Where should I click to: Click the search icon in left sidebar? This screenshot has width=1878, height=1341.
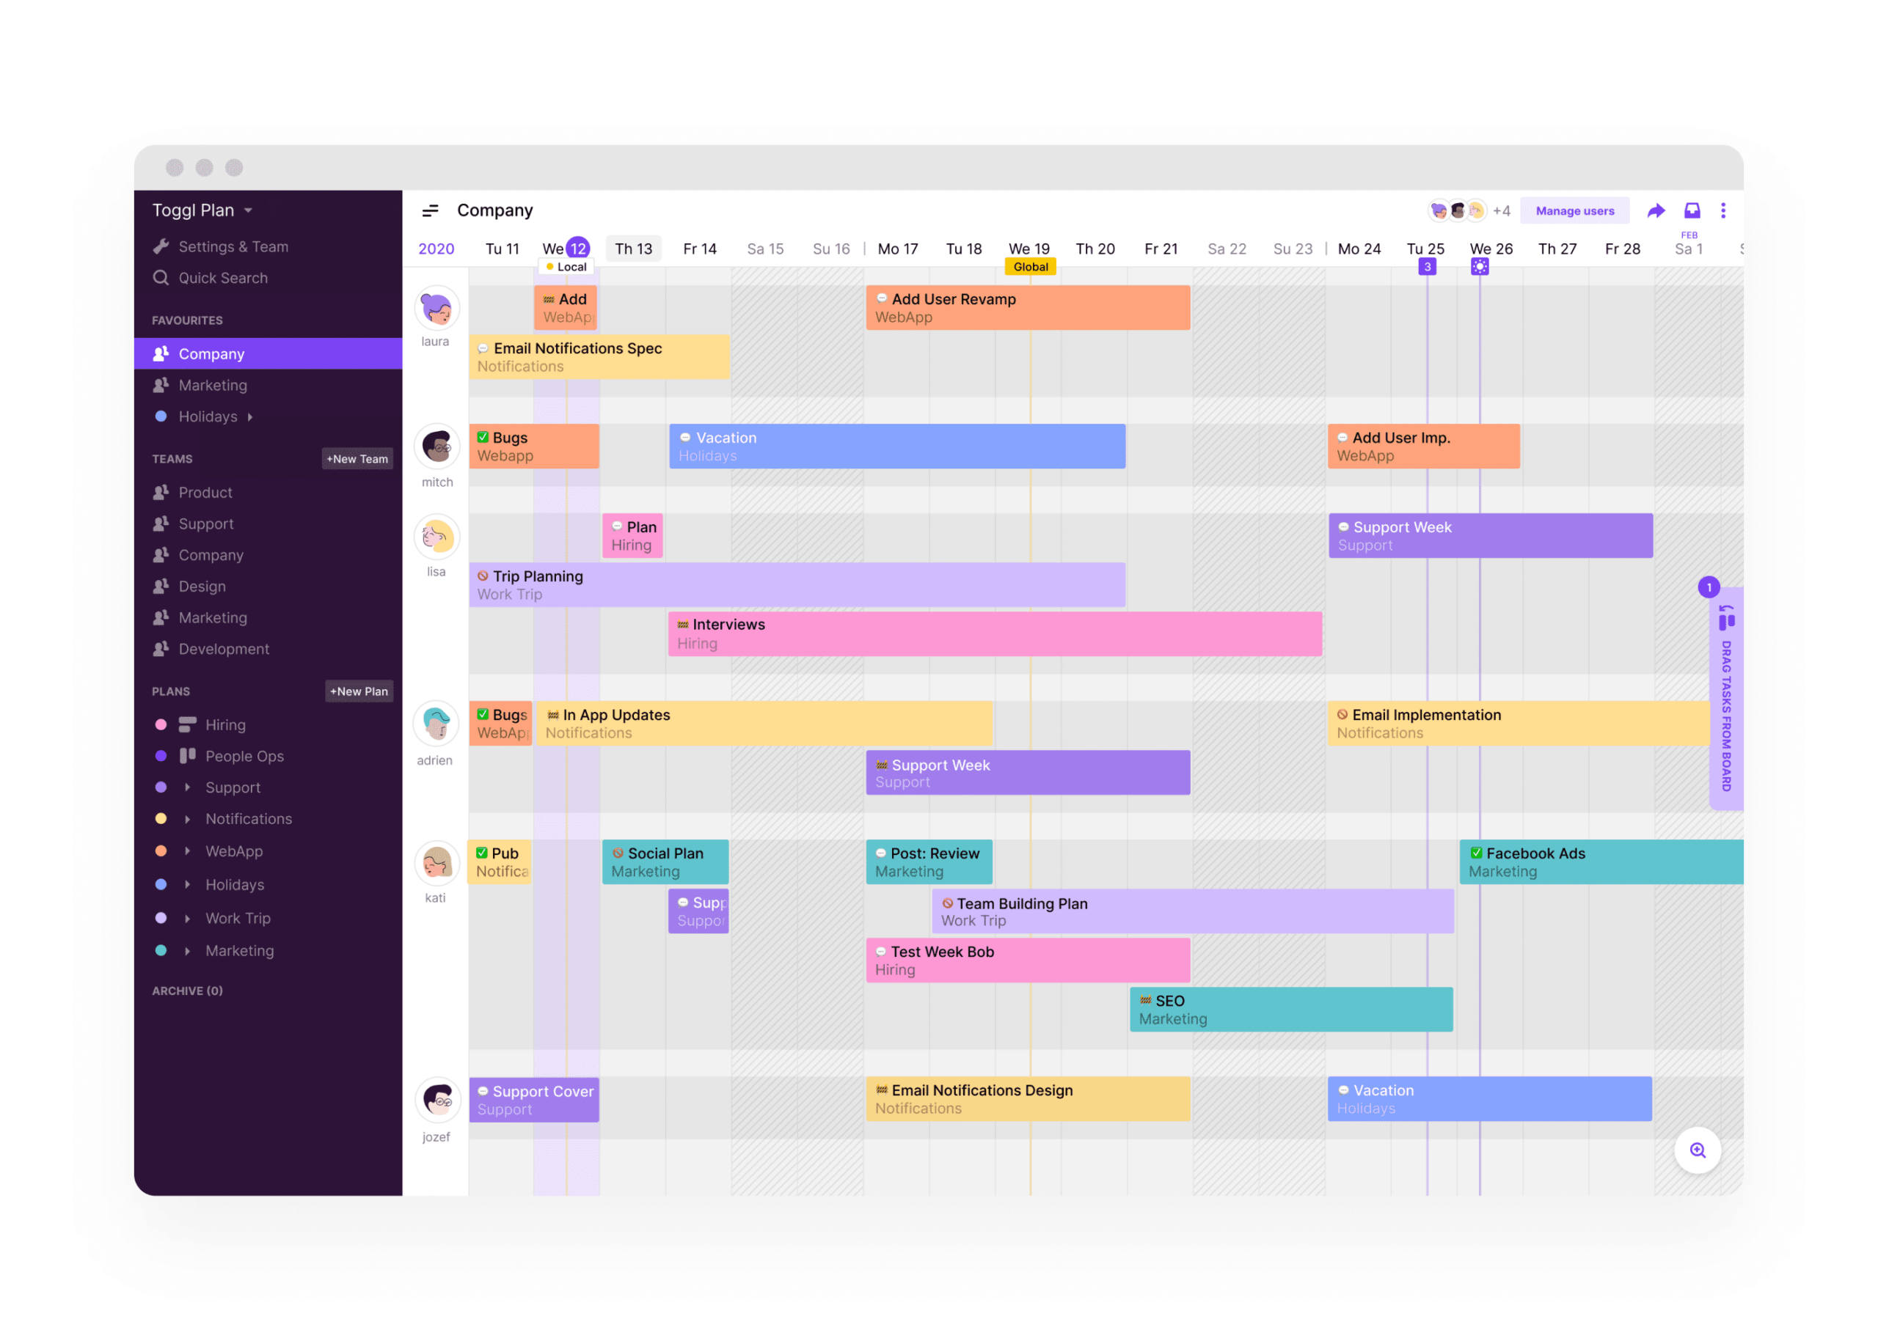pos(161,279)
